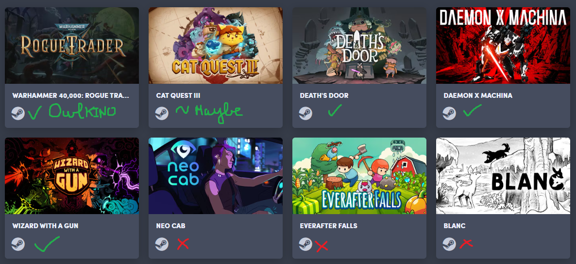
Task: Click the Steam icon under Daemon X Machina
Action: pyautogui.click(x=449, y=113)
